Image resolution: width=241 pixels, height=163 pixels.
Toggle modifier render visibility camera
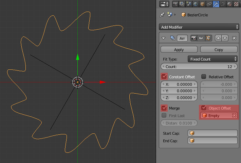194,38
